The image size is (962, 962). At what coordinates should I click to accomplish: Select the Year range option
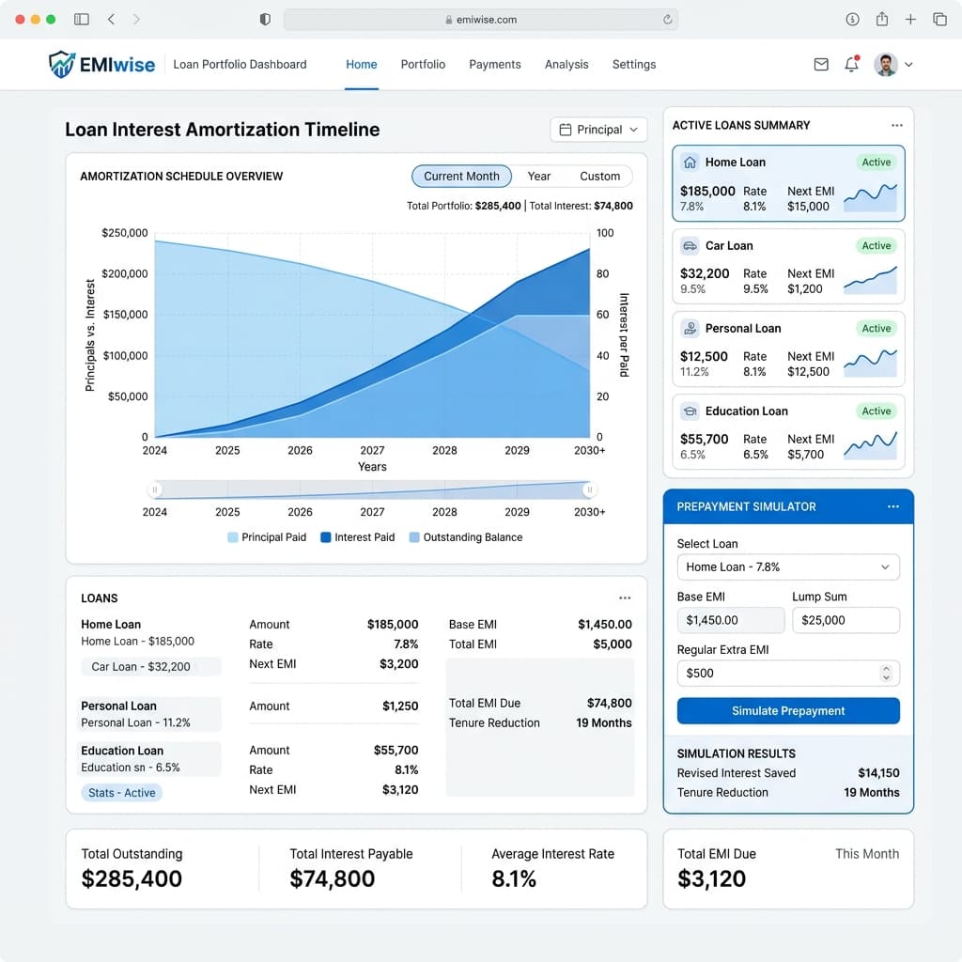point(538,176)
